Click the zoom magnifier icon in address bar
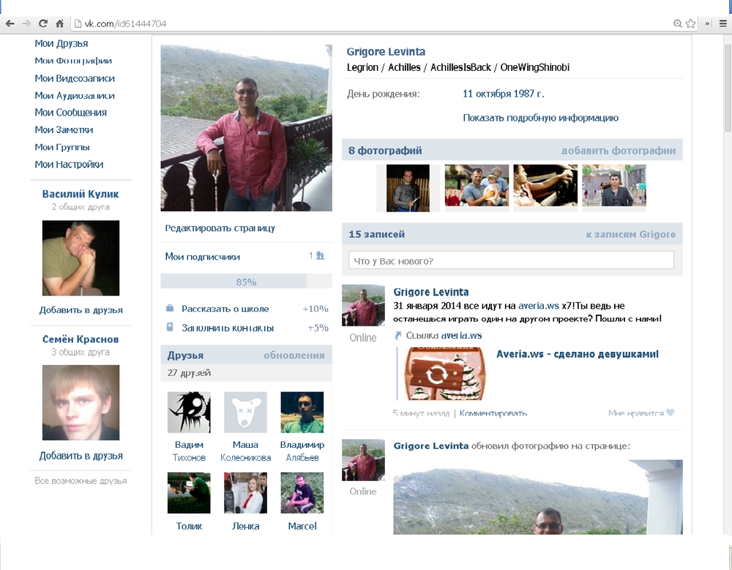The width and height of the screenshot is (732, 570). pyautogui.click(x=678, y=23)
